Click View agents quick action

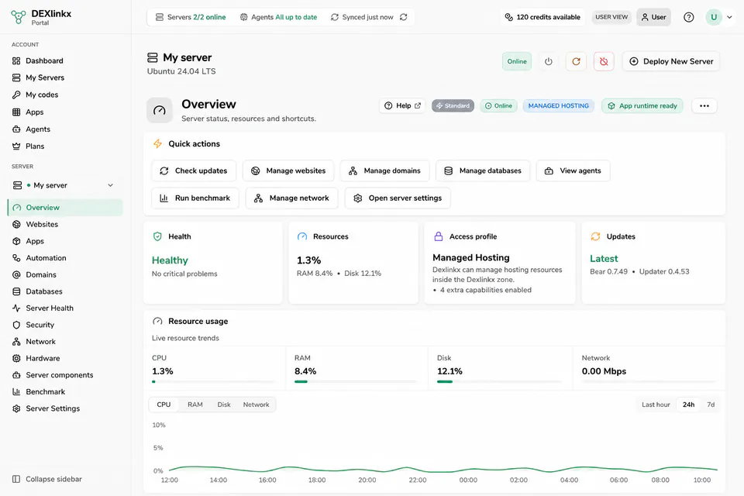coord(573,170)
